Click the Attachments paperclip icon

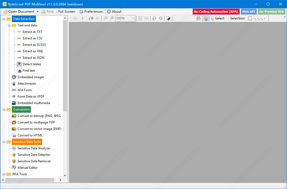point(14,84)
